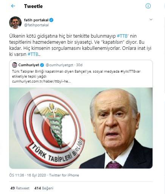
Task: Open the trailing #TTB hashtag at tweet end
Action: pos(33,54)
